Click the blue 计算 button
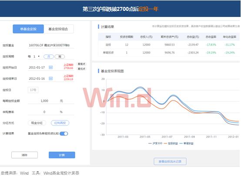Screen dimensions: 241x176 tap(62, 155)
